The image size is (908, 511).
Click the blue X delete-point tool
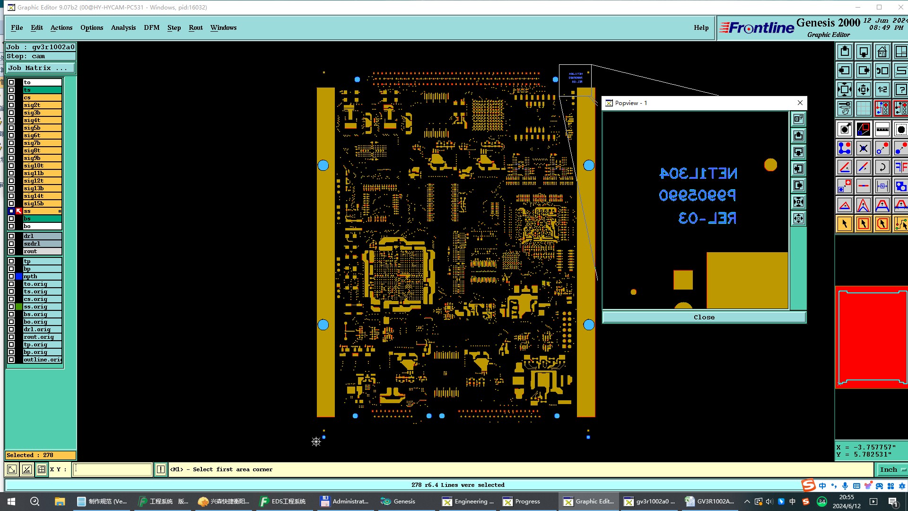pos(863,148)
